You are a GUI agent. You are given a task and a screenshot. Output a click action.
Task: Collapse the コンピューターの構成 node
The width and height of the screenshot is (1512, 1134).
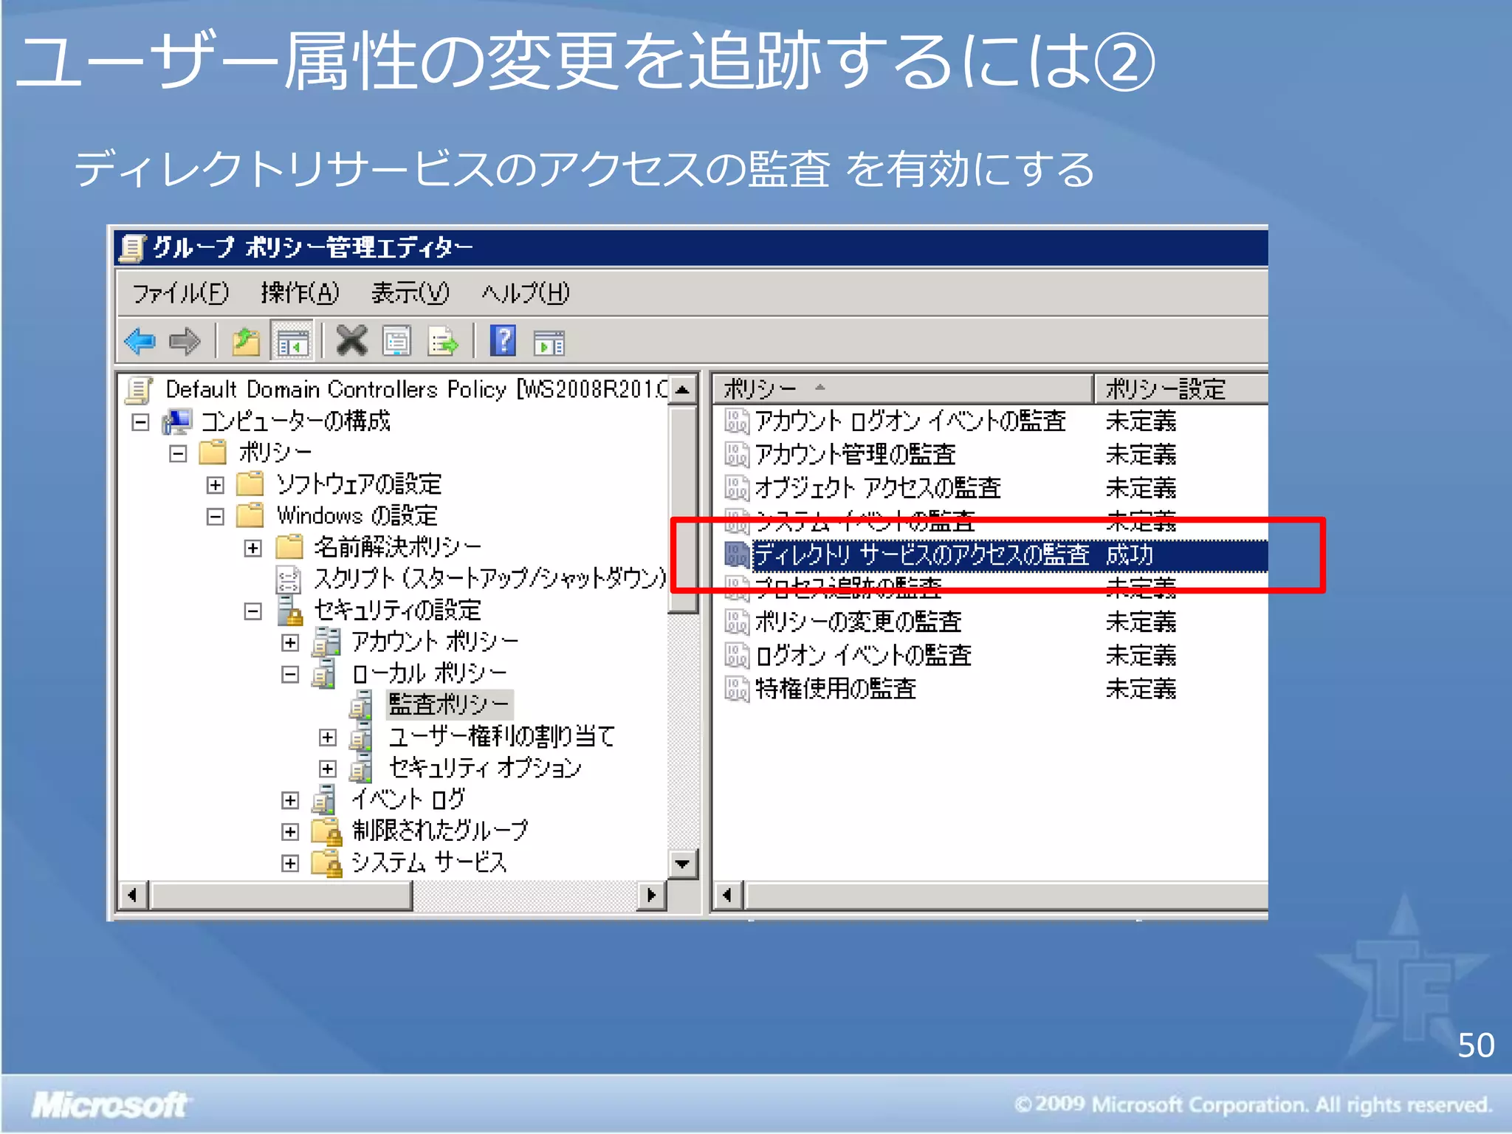click(x=140, y=422)
